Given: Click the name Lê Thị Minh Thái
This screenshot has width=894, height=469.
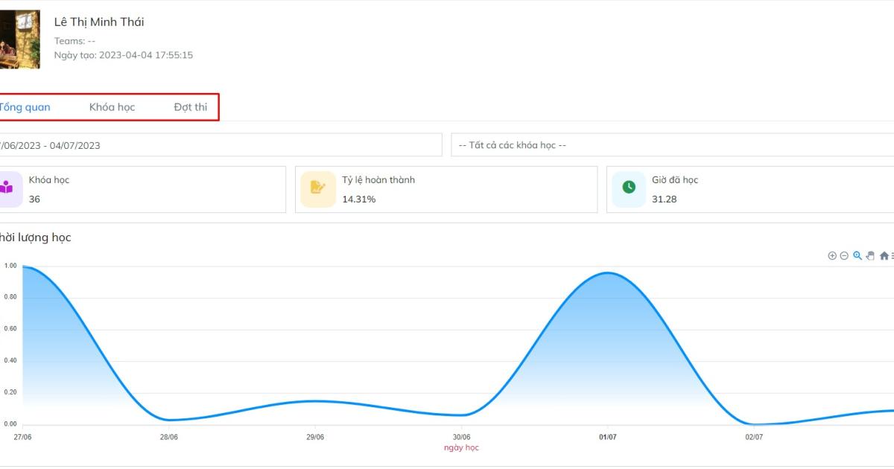Looking at the screenshot, I should [x=99, y=22].
